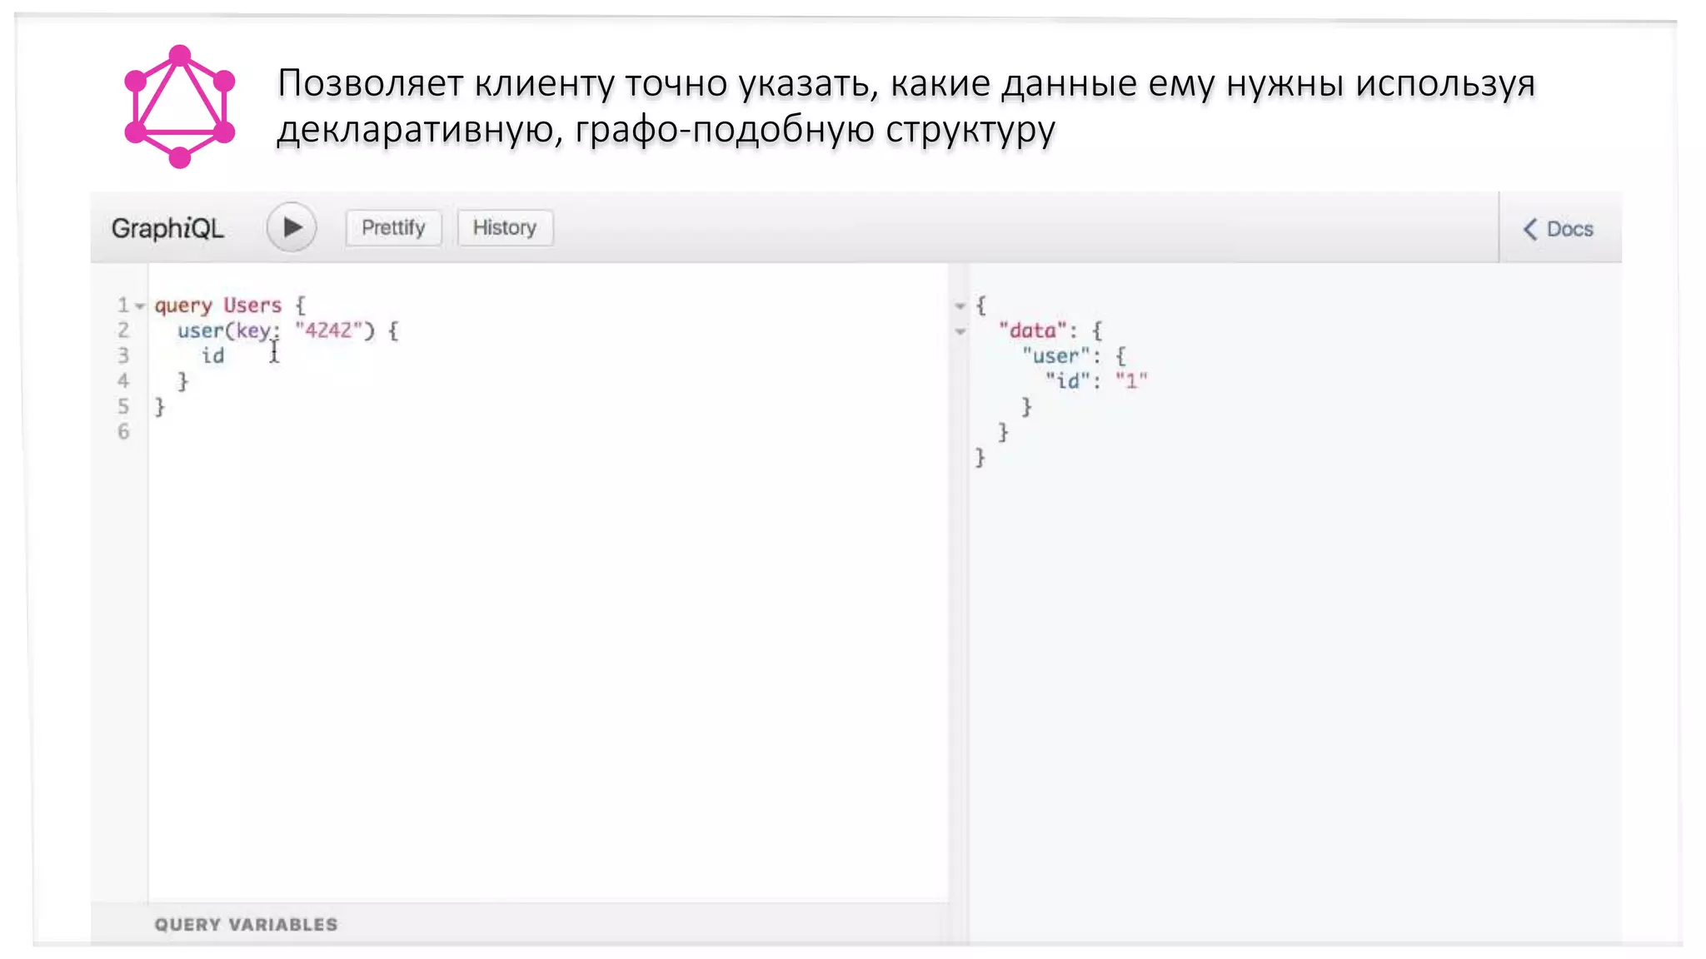The width and height of the screenshot is (1706, 959).
Task: Click line number 6 in the gutter
Action: tap(123, 431)
